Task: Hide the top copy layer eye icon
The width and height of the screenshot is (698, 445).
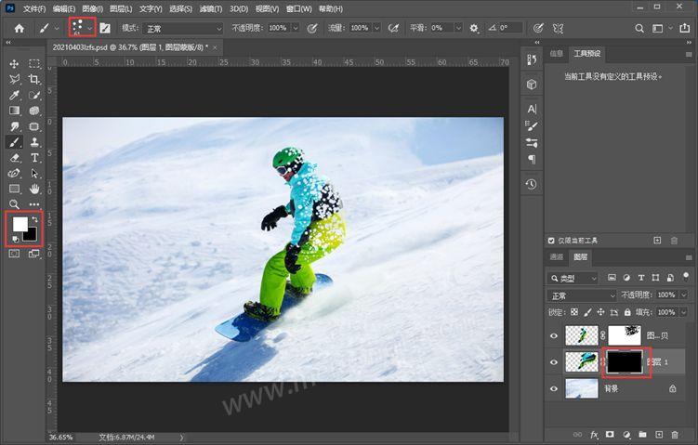Action: (x=554, y=336)
